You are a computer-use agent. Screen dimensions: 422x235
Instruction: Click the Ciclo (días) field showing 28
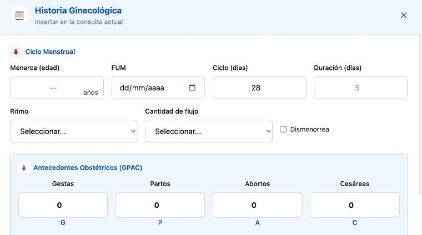259,88
